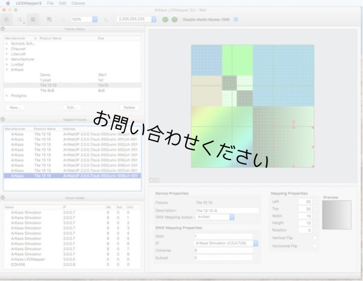Click the zoom in magnifier right of 100%
This screenshot has width=363, height=281.
[x=106, y=19]
